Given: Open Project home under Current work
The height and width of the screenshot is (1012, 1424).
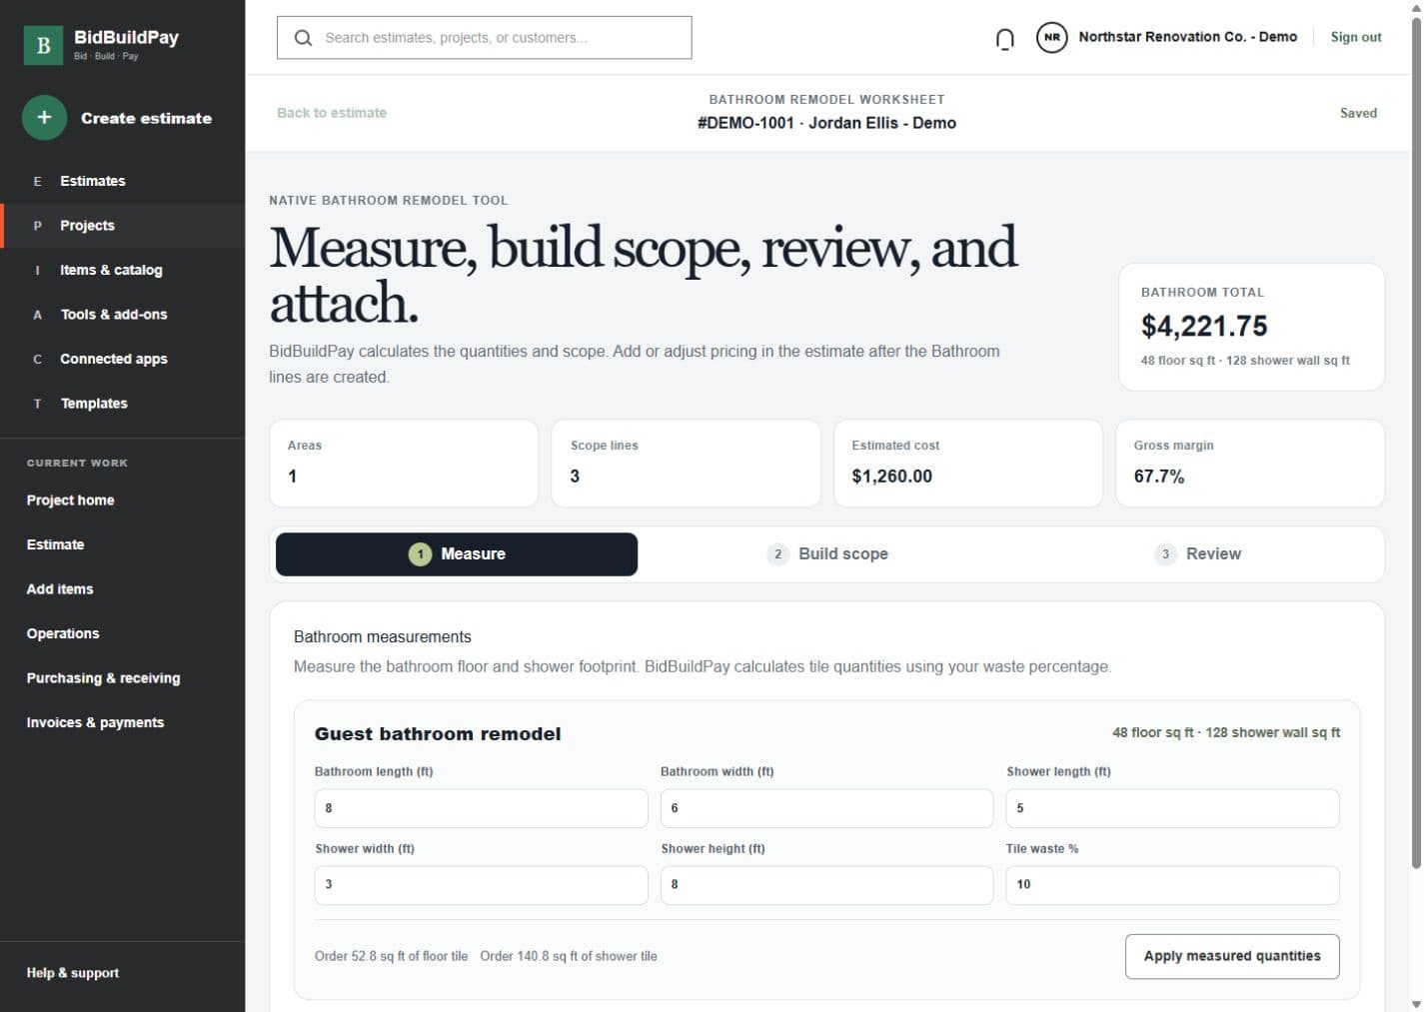Looking at the screenshot, I should coord(70,501).
